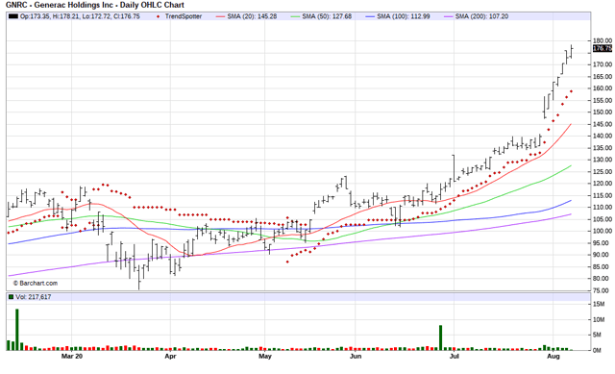Click the 'May' date axis label
The image size is (615, 374).
265,357
